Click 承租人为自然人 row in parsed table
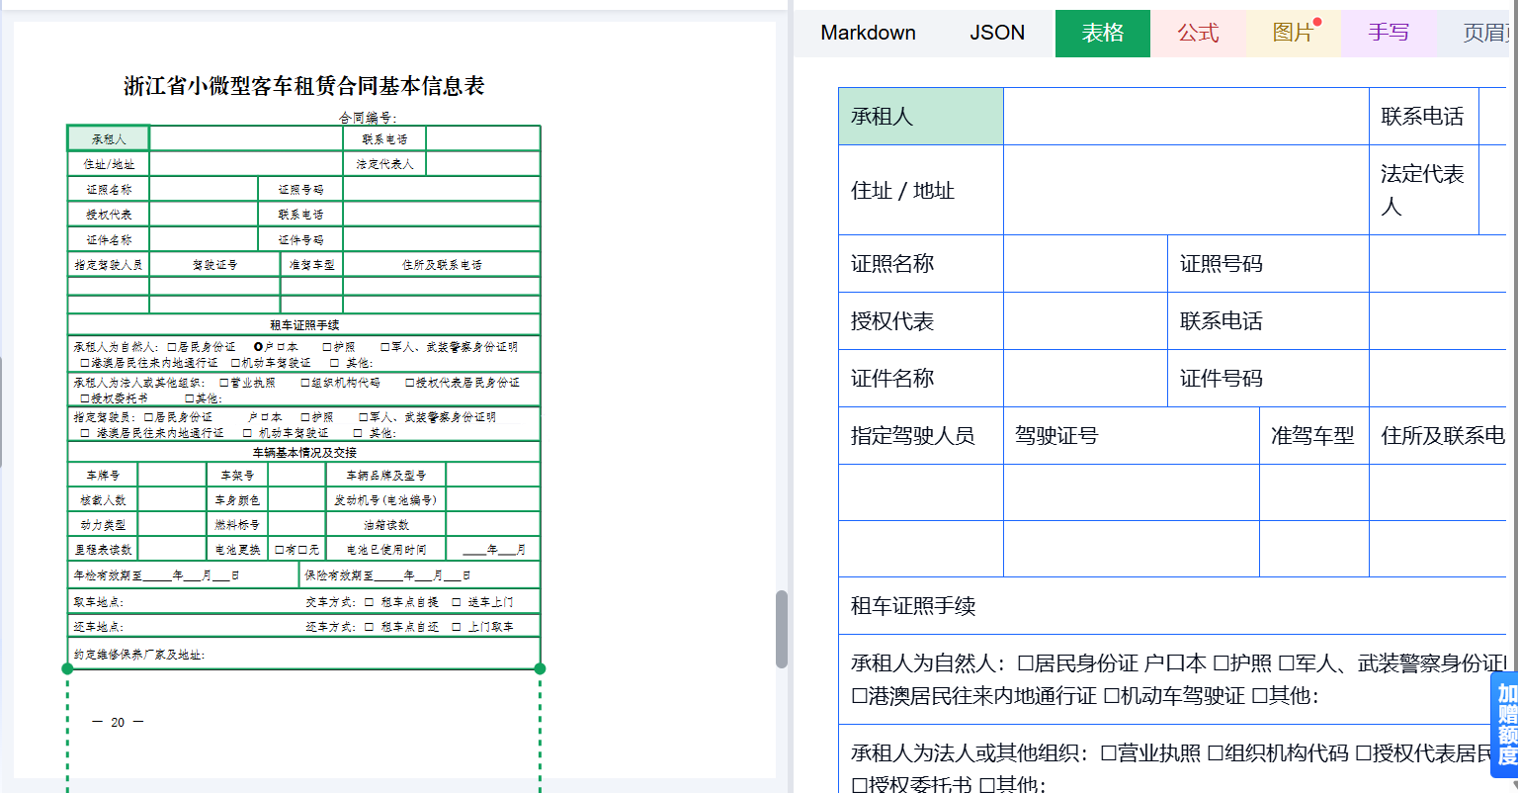 [1172, 679]
